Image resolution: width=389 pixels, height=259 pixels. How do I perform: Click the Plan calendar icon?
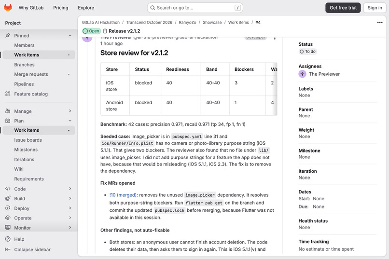(8, 121)
